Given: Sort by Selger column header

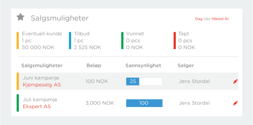Looking at the screenshot, I should tap(186, 66).
